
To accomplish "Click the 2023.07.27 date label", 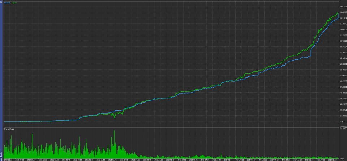I will coord(205,160).
